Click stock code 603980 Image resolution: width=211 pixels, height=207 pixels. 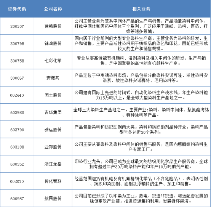[17, 112]
